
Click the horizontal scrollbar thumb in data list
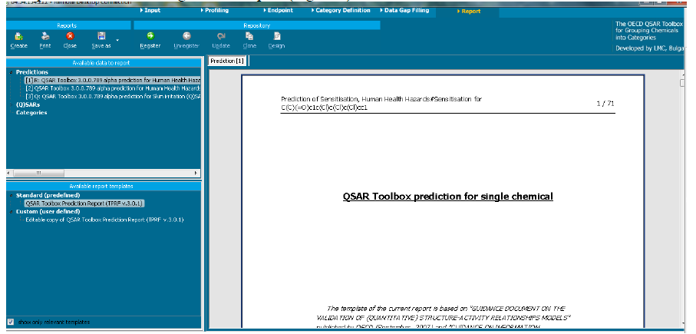point(38,173)
